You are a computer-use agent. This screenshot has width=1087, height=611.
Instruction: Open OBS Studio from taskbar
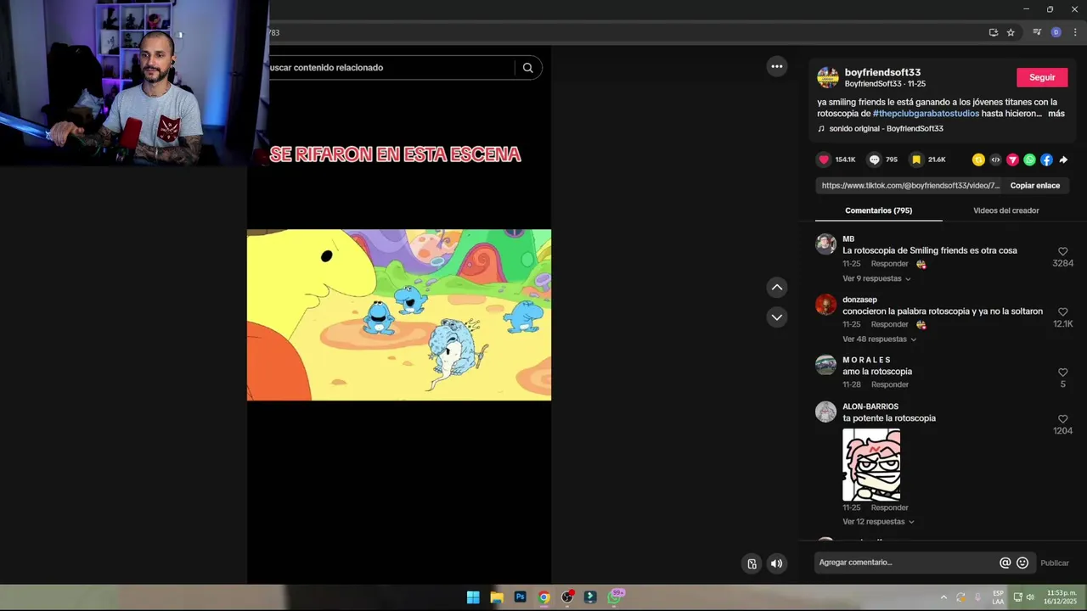click(x=567, y=597)
